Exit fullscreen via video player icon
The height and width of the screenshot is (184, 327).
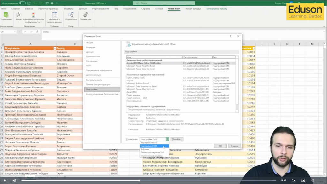click(313, 180)
